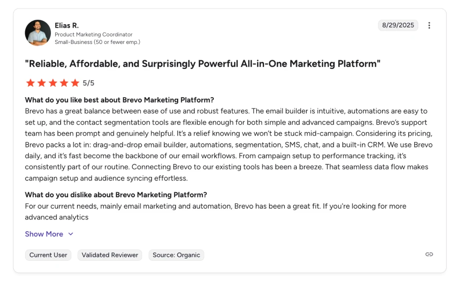Open the three-dot options menu
Viewport: 460px width, 281px height.
point(429,26)
